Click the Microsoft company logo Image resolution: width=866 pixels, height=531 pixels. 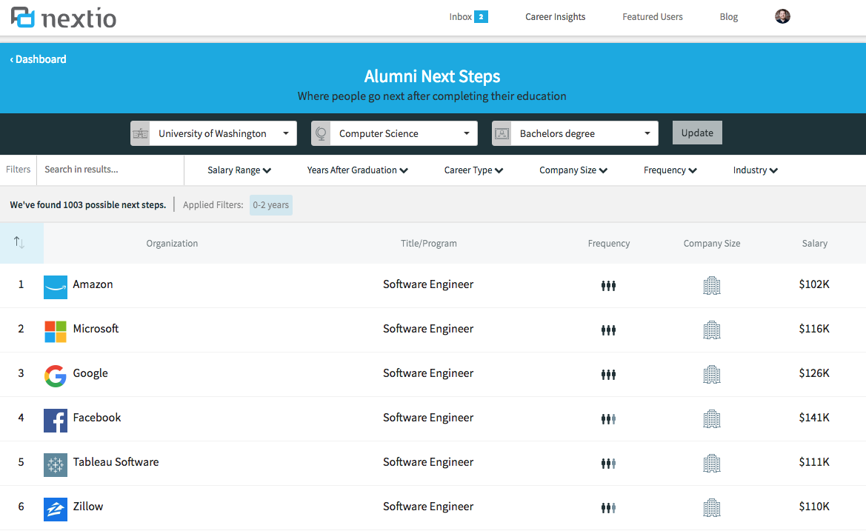[x=56, y=331]
